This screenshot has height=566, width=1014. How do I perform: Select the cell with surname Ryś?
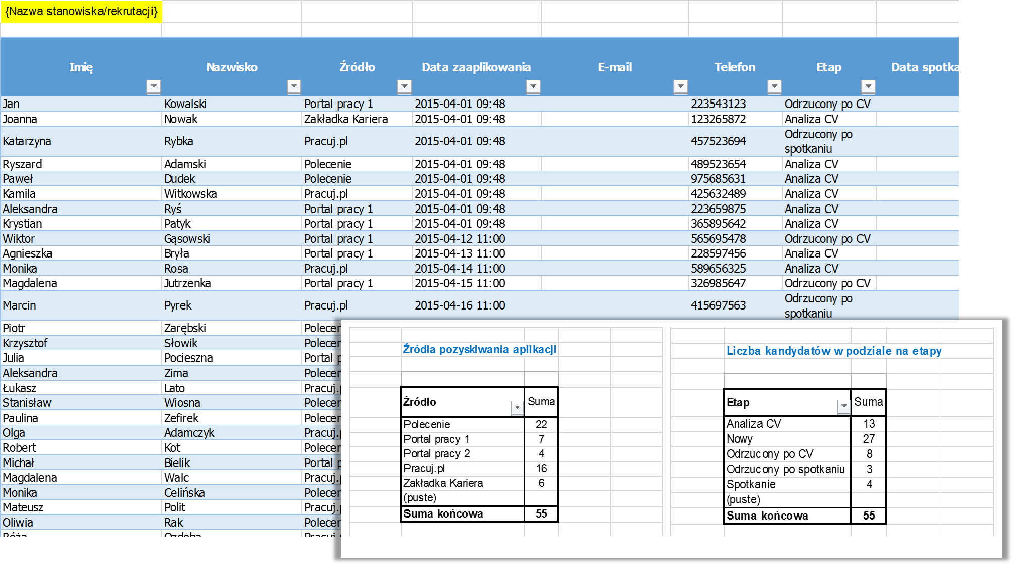[x=232, y=209]
